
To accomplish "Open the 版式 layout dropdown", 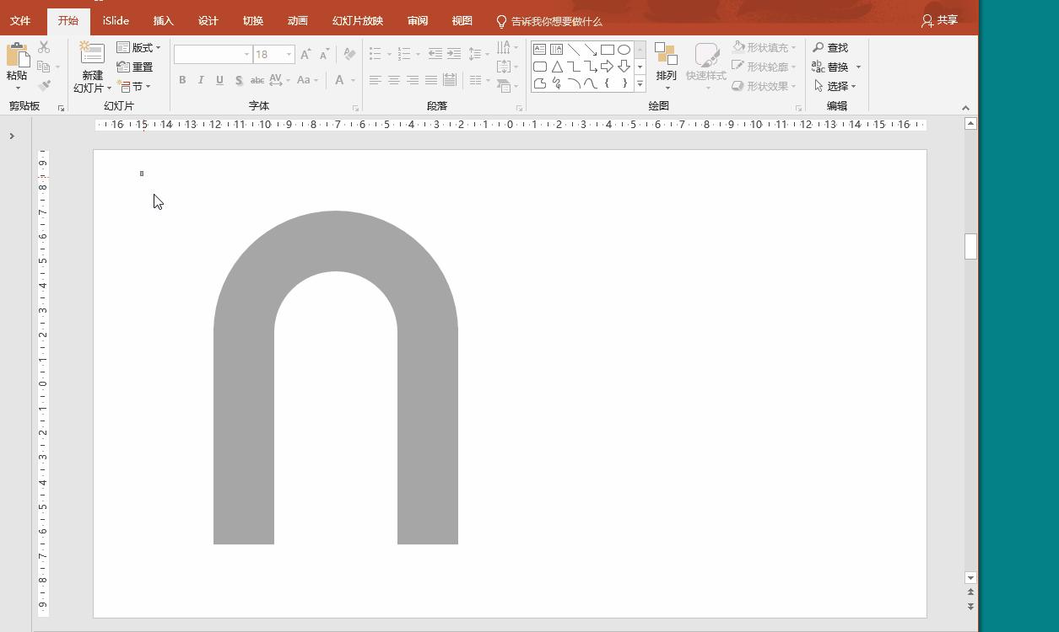I will point(139,47).
